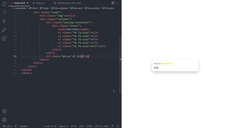Click Reviews label in preview card
This screenshot has height=128, width=228.
tap(157, 64)
